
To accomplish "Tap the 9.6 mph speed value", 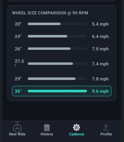I will tap(100, 91).
